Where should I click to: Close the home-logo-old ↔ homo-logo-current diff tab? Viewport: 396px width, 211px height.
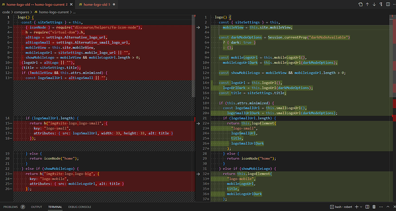click(x=72, y=5)
